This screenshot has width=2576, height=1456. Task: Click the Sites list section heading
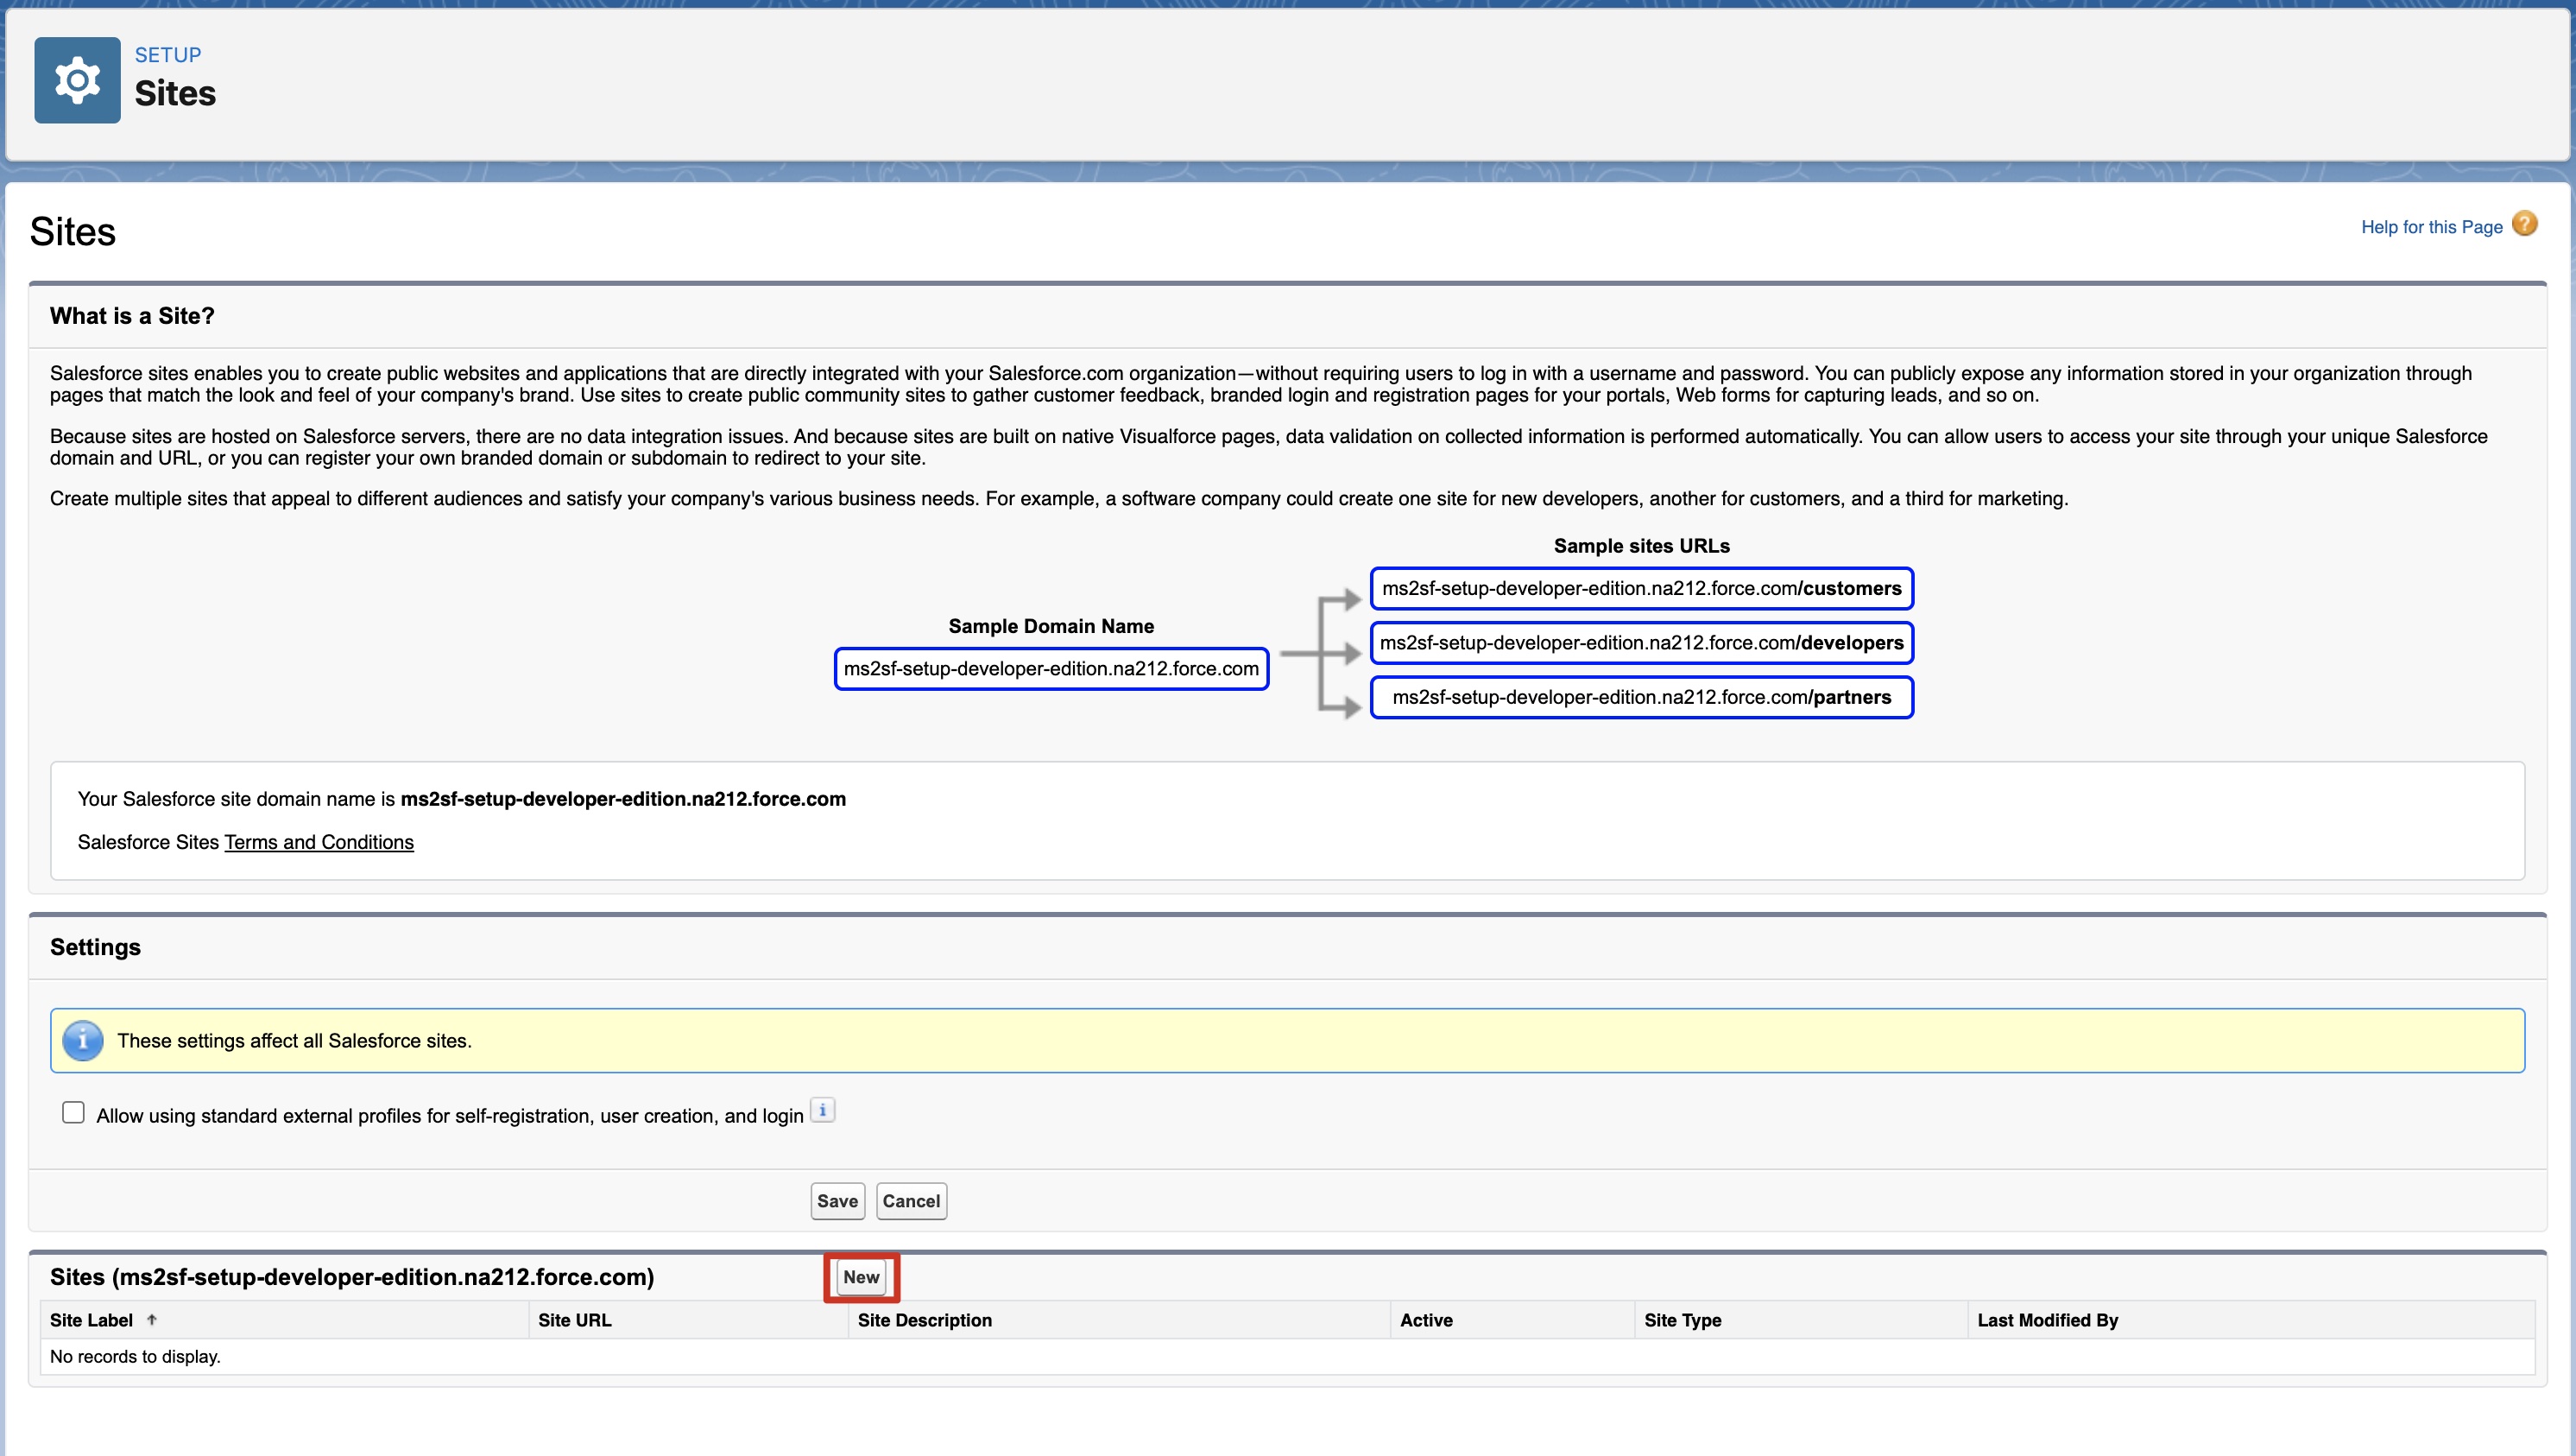pyautogui.click(x=352, y=1277)
